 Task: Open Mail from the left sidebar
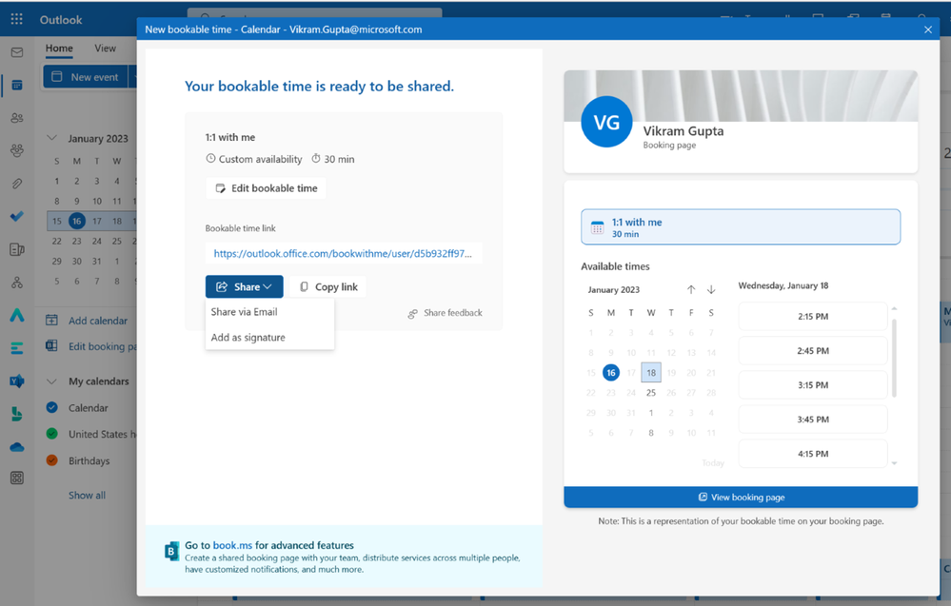point(17,52)
